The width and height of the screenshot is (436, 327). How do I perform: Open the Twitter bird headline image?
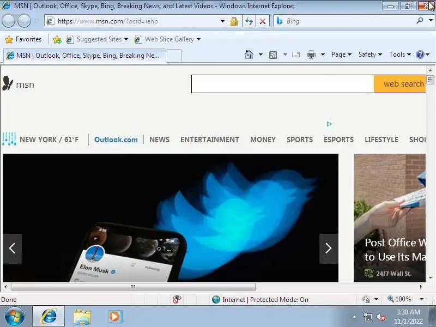coord(171,218)
